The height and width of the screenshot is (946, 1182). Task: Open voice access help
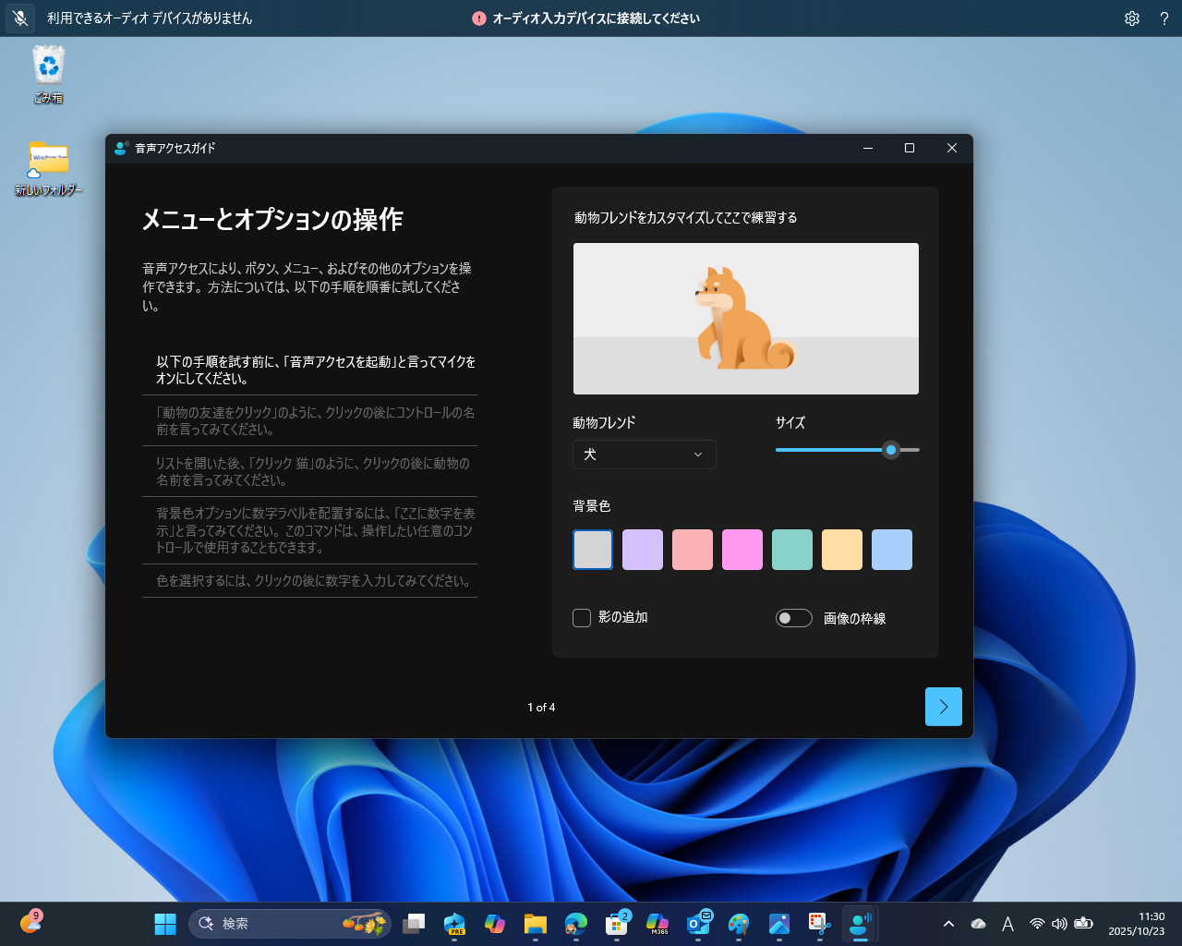click(x=1164, y=18)
